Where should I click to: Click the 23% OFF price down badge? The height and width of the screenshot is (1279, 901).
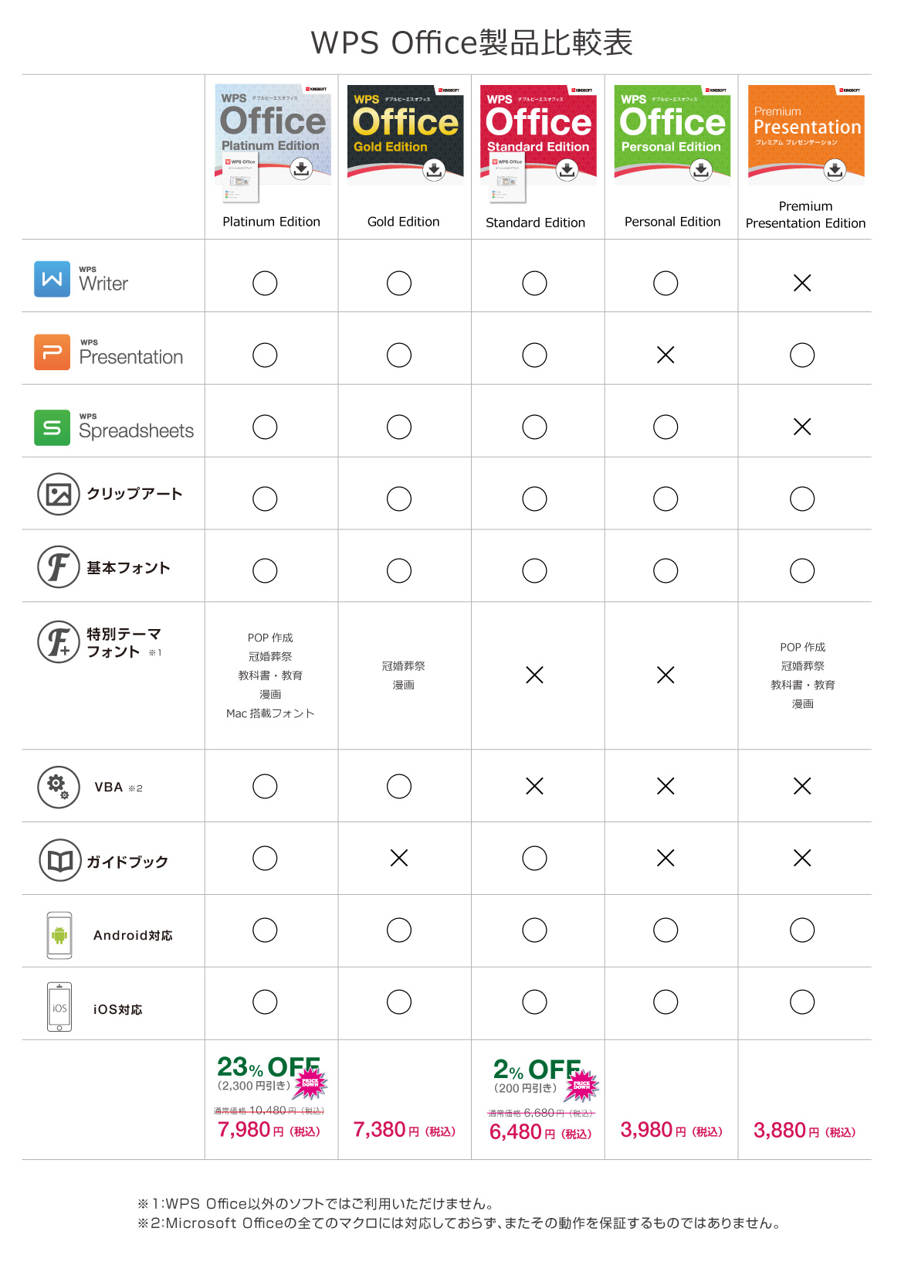pyautogui.click(x=310, y=1082)
